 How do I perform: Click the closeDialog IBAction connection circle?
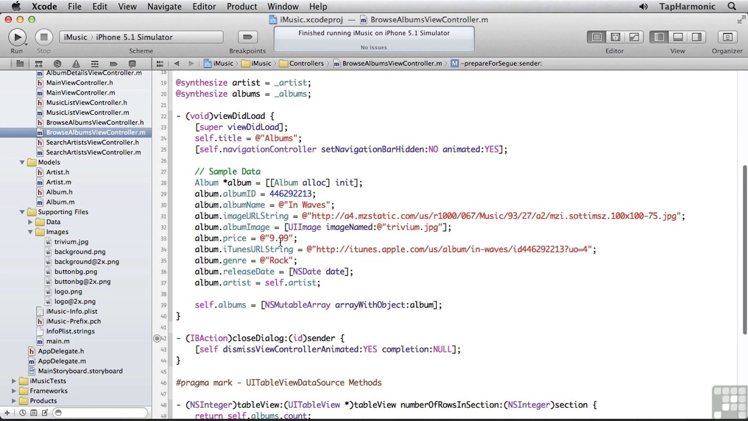(157, 339)
